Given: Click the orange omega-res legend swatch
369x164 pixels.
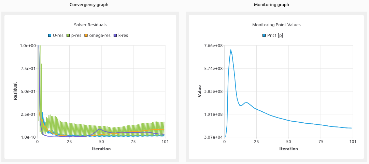Looking at the screenshot, I should [x=86, y=36].
